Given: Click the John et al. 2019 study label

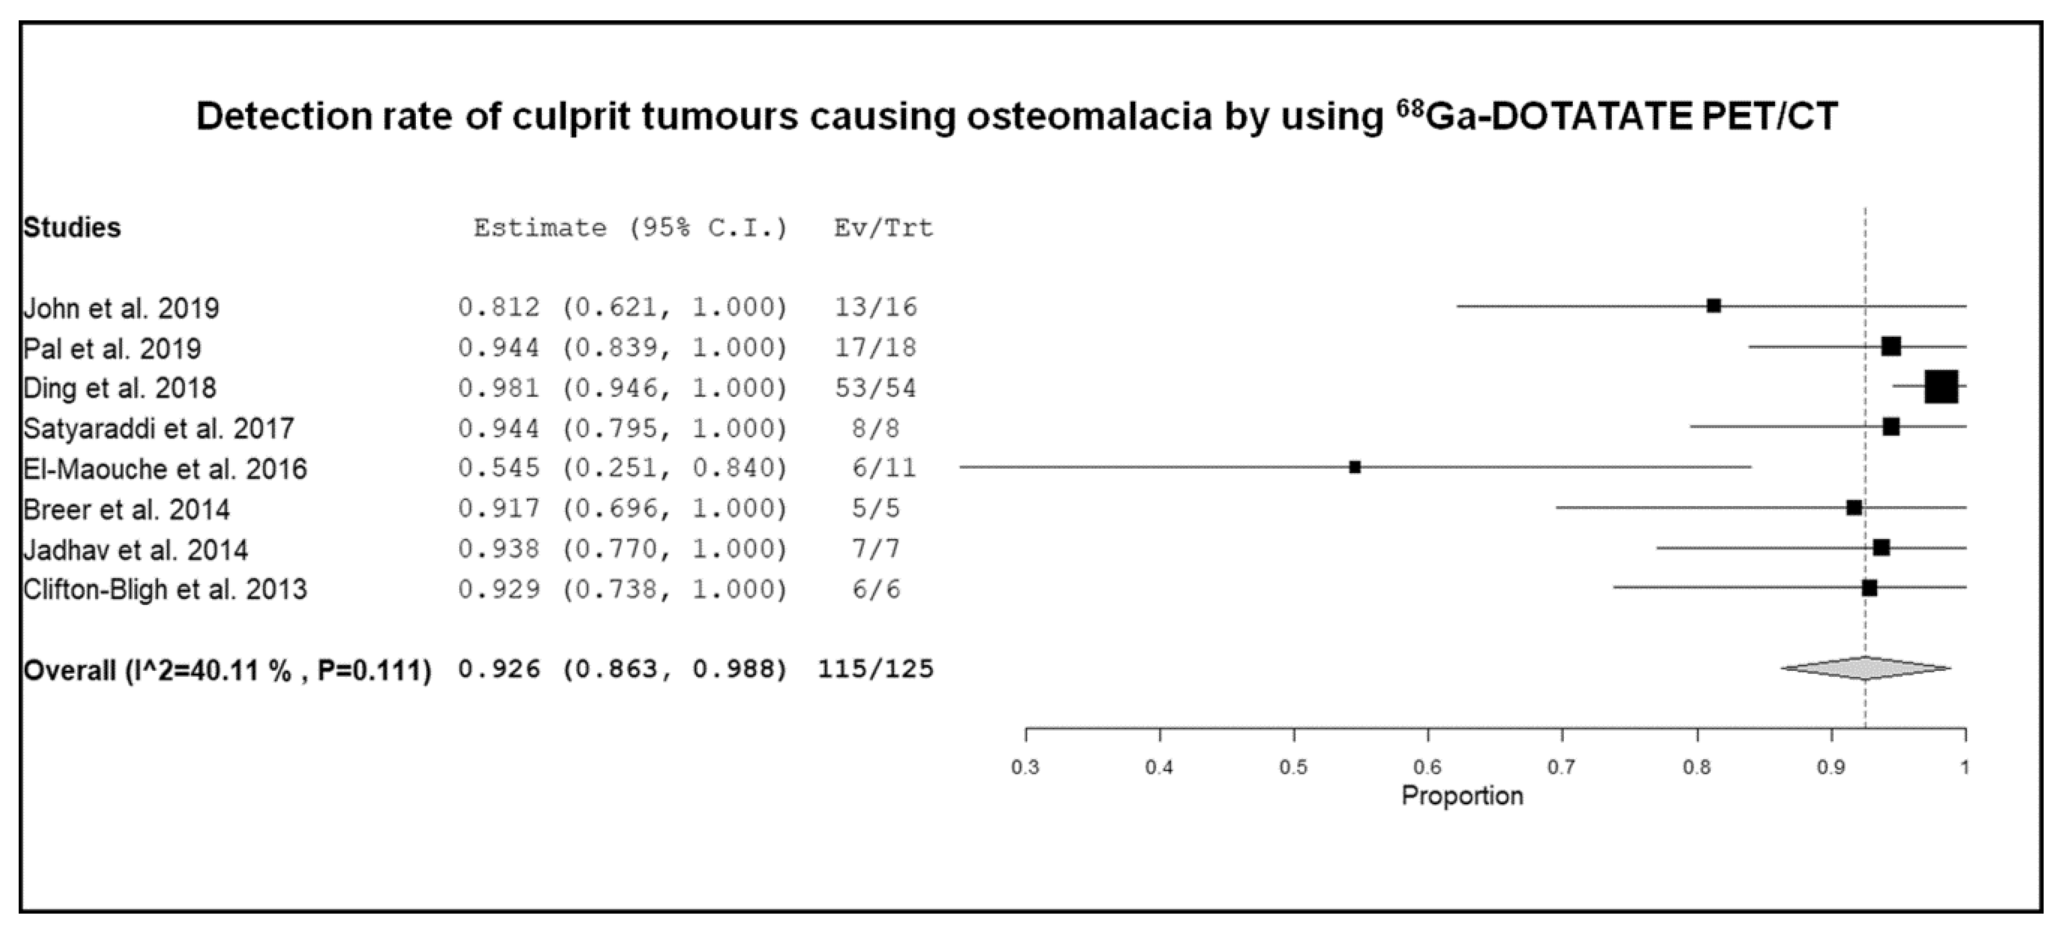Looking at the screenshot, I should click(121, 308).
